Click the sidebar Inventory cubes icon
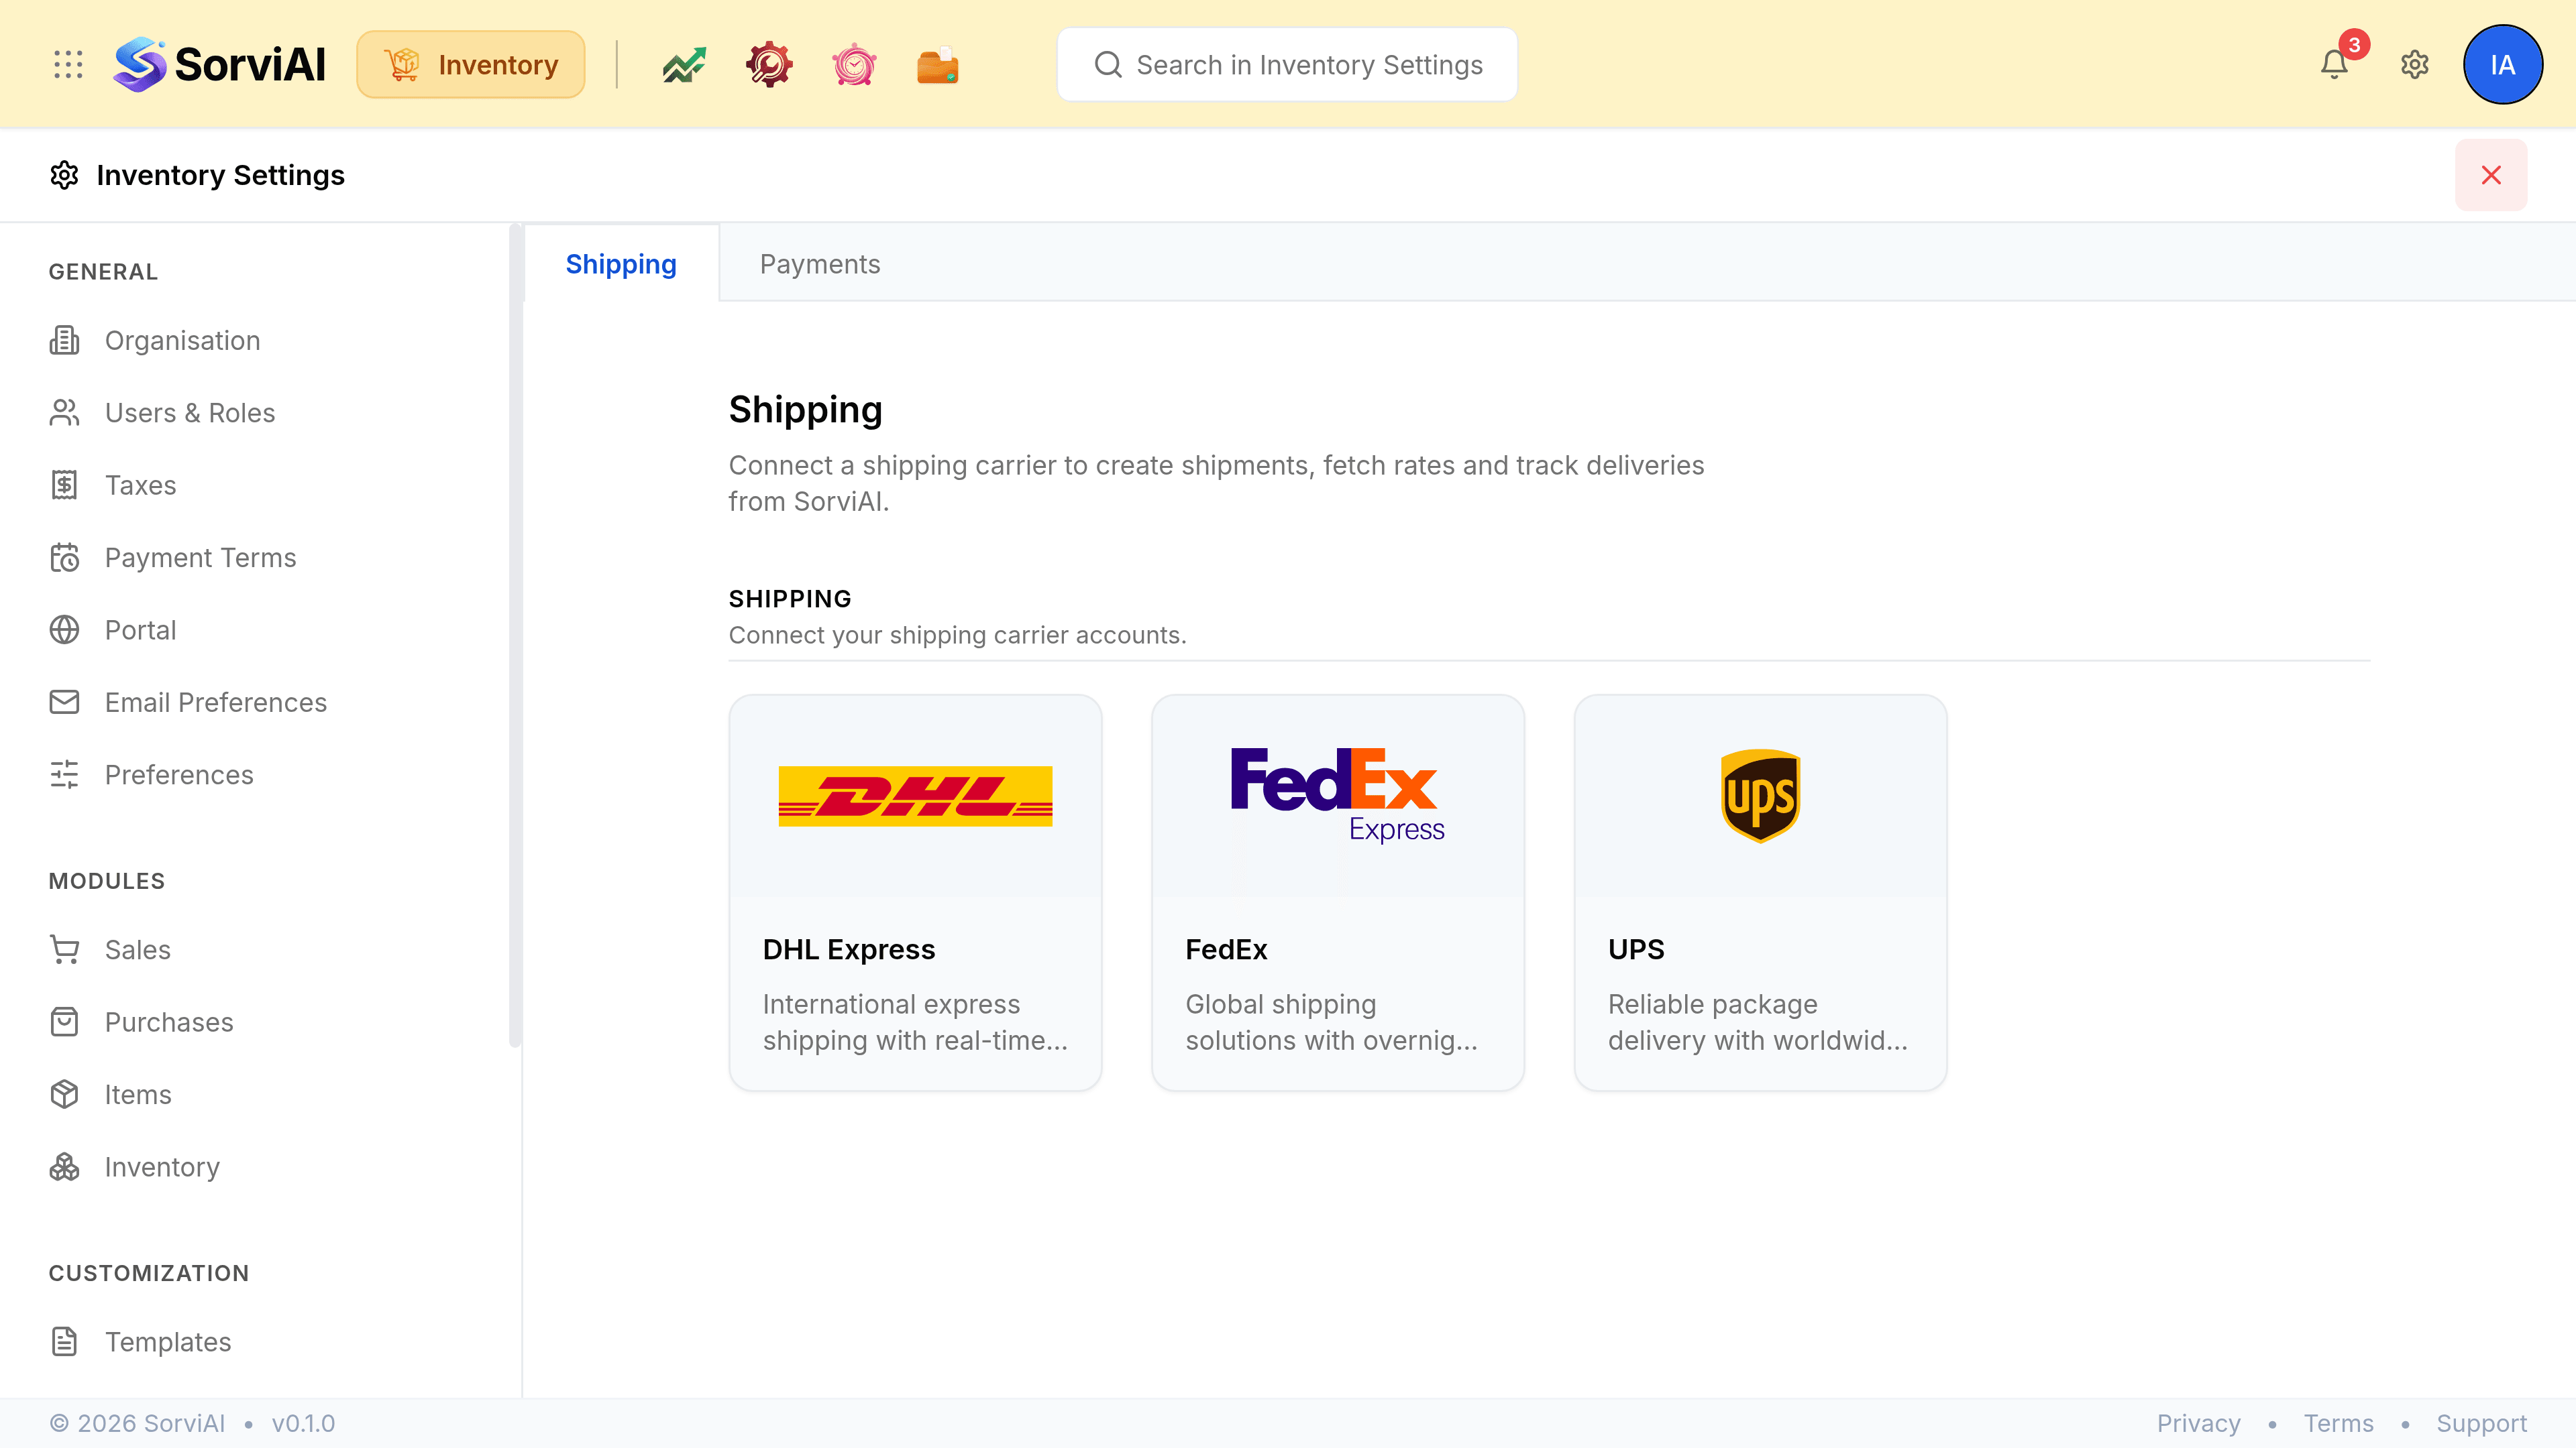Screen dimensions: 2576x1448 point(64,1167)
